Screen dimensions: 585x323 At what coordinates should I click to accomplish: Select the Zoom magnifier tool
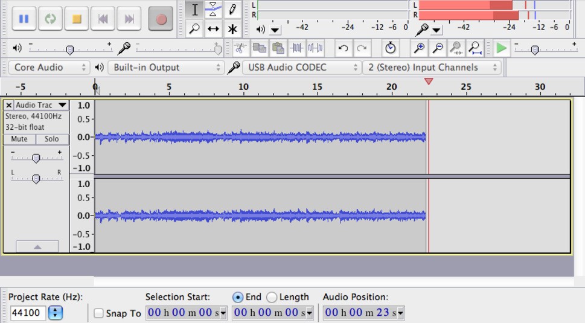pos(194,29)
